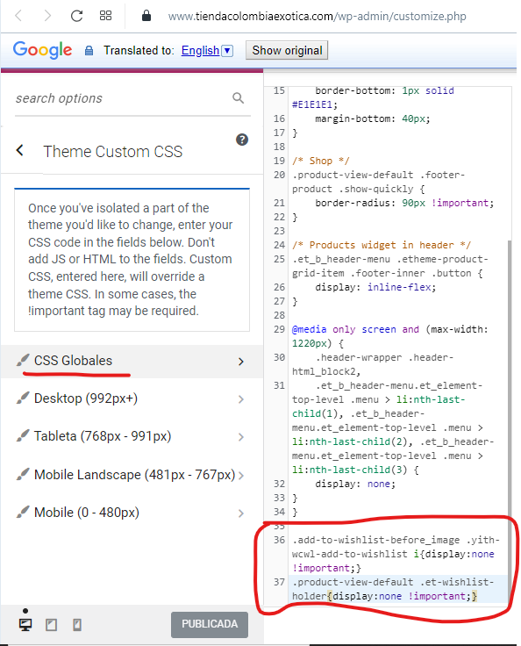Click the PUBLICADA button
This screenshot has width=521, height=646.
click(210, 624)
